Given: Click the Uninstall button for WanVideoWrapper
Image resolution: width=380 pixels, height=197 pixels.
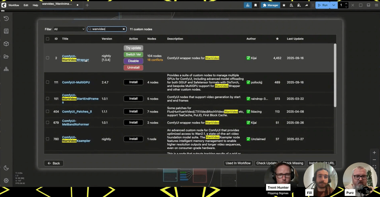Looking at the screenshot, I should 133,68.
